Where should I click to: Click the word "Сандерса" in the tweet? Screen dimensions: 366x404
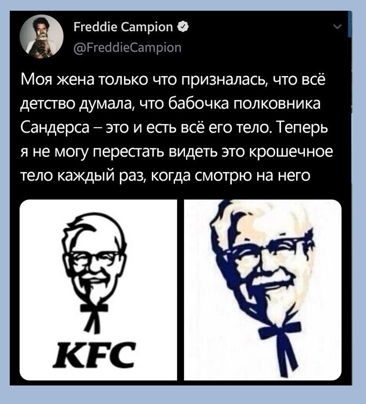55,128
